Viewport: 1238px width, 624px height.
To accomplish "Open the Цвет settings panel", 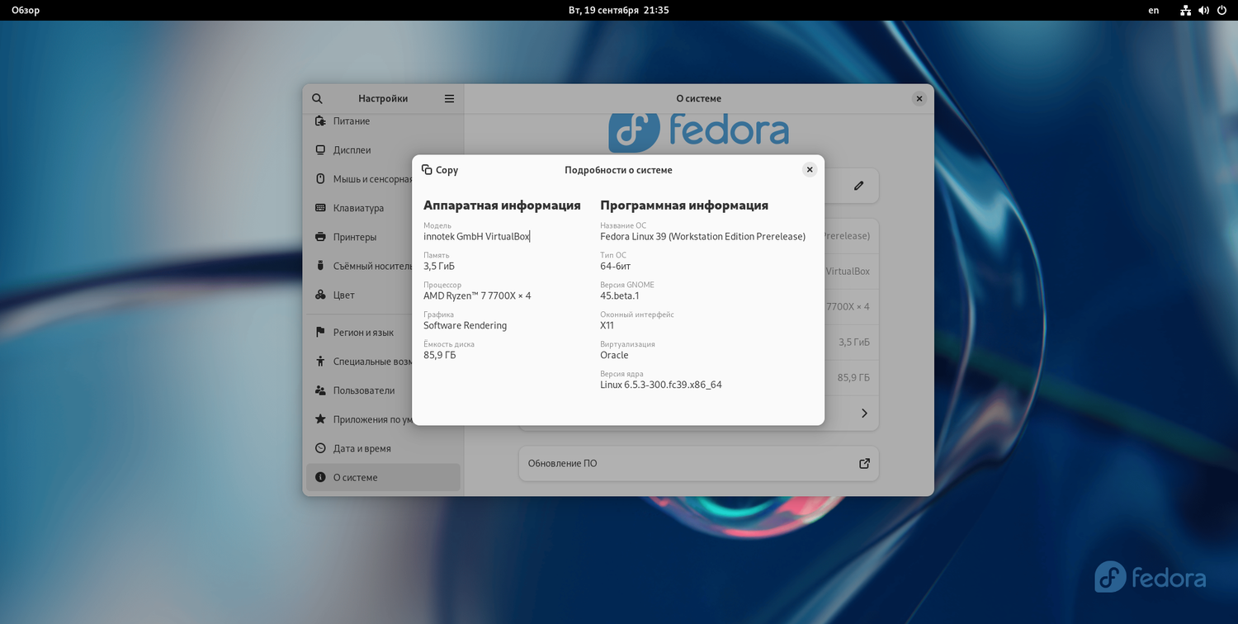I will [383, 295].
